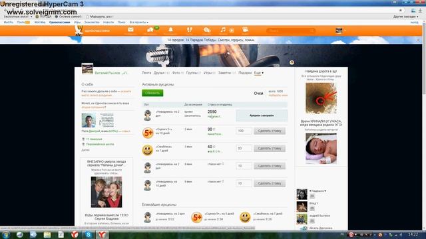
Task: Open Первомайская школа link
Action: [100, 145]
